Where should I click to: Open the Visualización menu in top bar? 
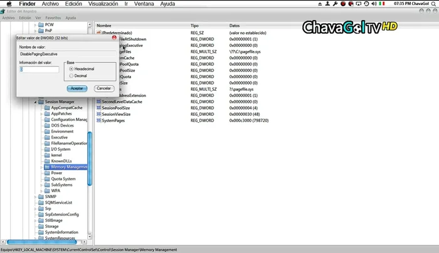pos(103,4)
